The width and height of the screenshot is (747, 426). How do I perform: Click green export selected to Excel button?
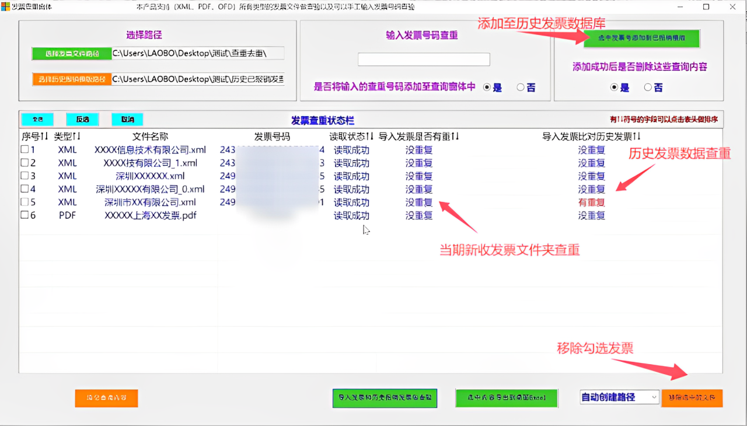pyautogui.click(x=507, y=398)
